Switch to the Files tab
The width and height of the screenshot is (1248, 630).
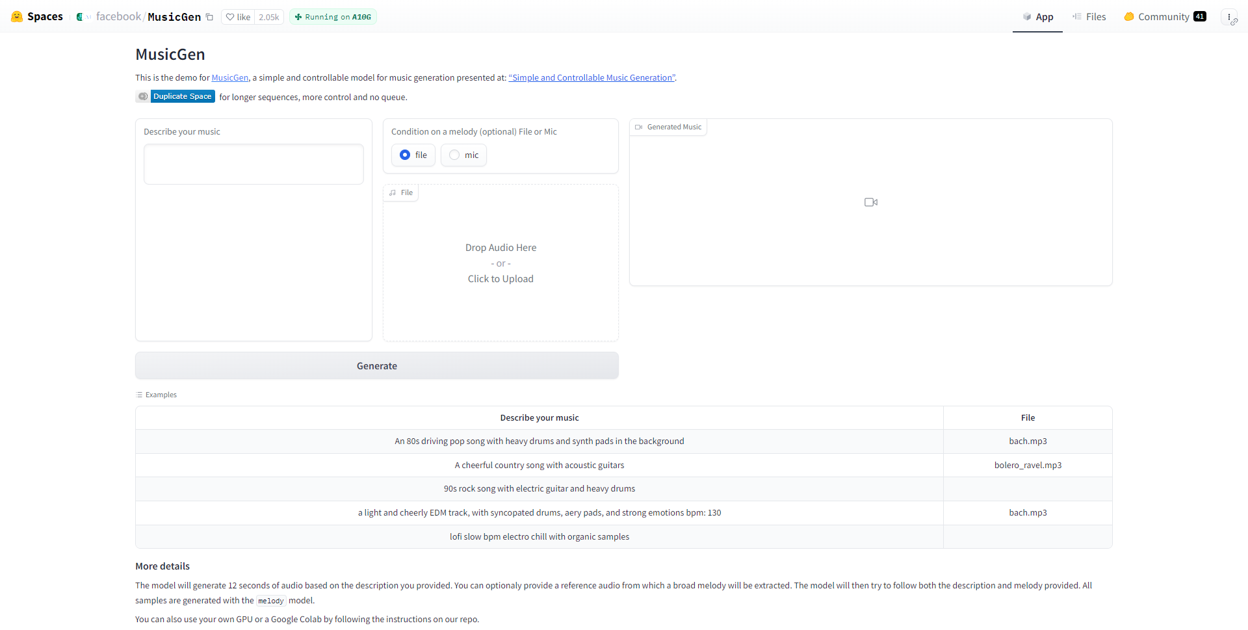[x=1089, y=17]
